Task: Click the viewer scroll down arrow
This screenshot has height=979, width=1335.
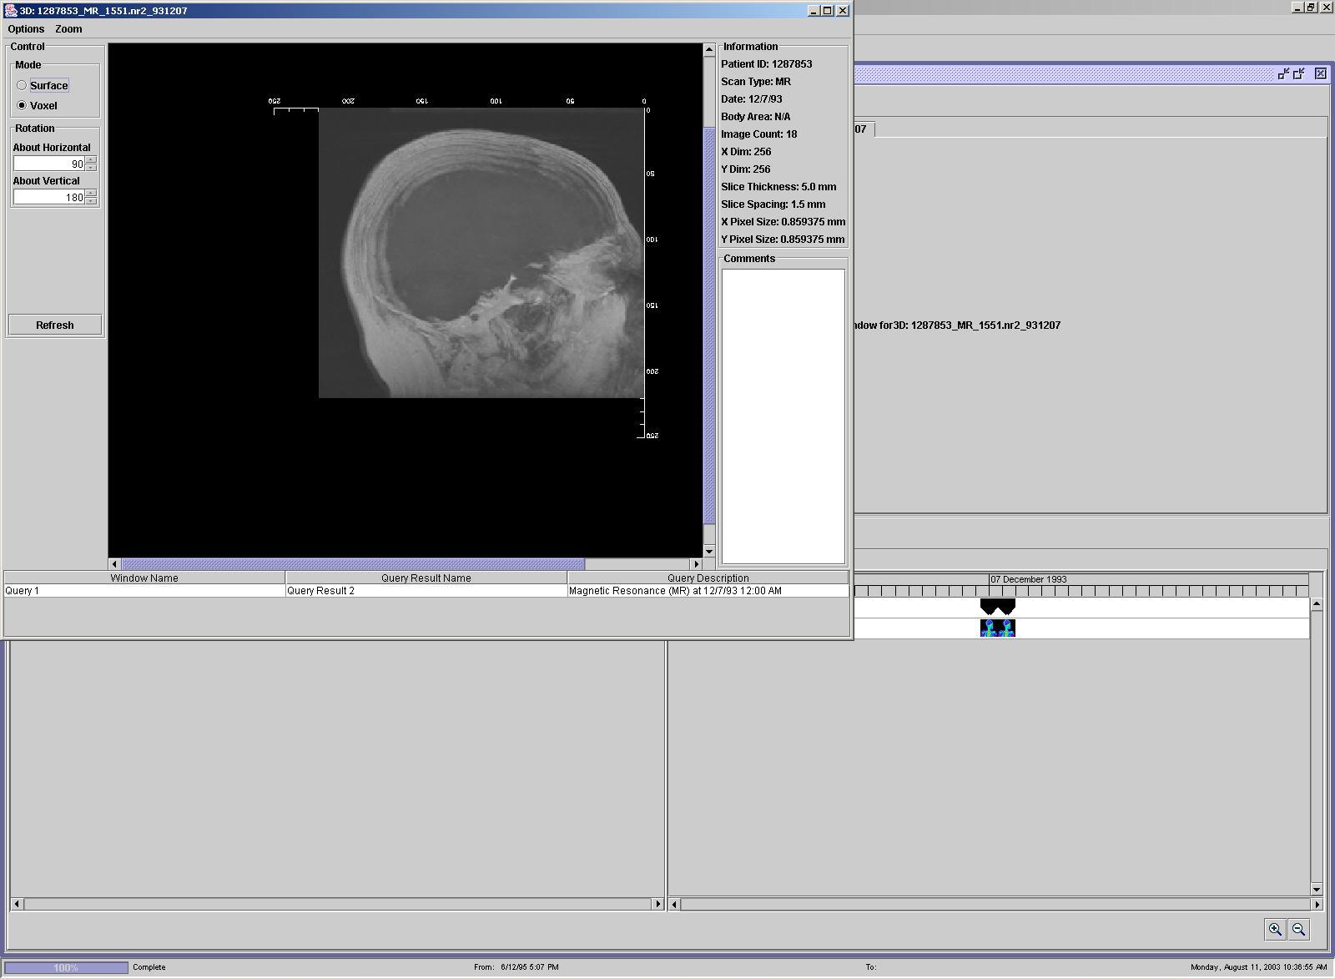Action: (x=709, y=551)
